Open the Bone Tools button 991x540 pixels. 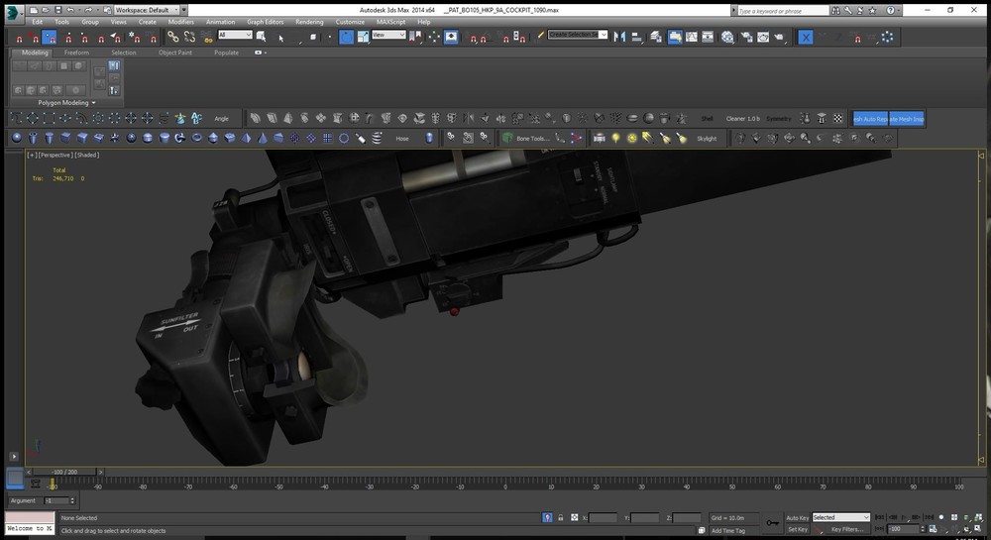530,139
